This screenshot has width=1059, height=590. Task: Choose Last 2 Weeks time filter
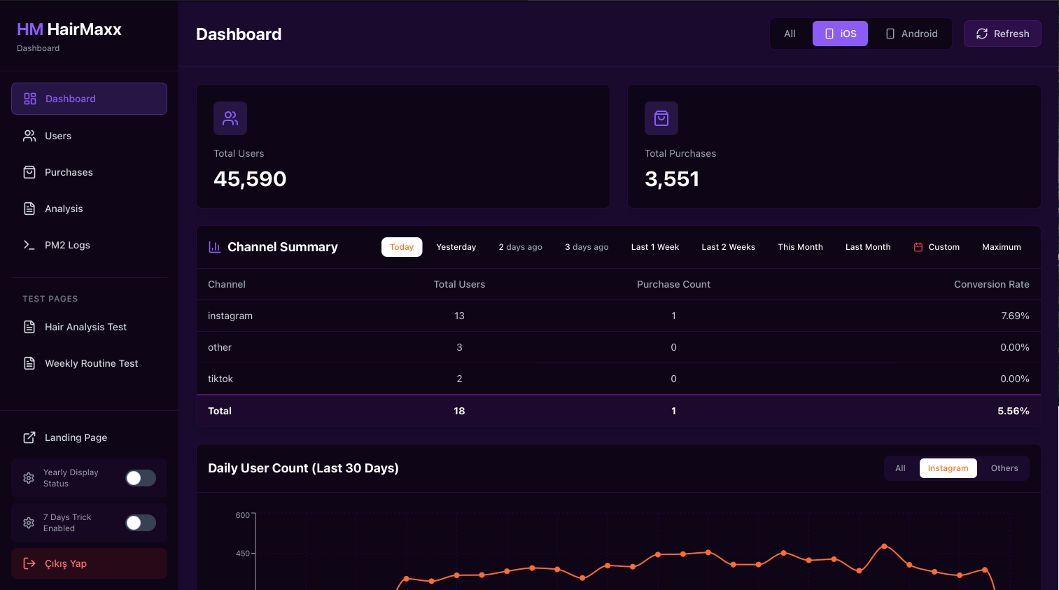point(728,246)
